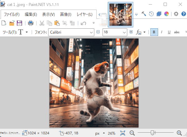Toggle Italic formatting
The height and width of the screenshot is (137, 187).
[x=161, y=32]
